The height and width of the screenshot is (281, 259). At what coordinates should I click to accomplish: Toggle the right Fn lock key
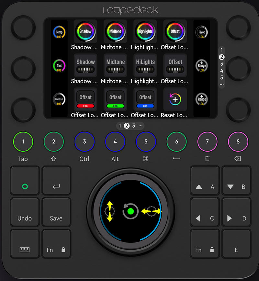[205, 244]
